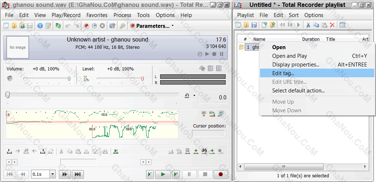Click the playback position seek slider handle
Viewport: 376px width, 182px height.
(8, 95)
